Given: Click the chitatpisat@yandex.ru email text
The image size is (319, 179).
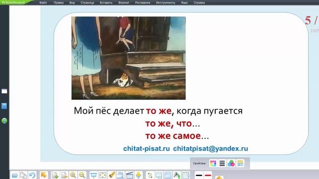Looking at the screenshot, I should pos(210,149).
